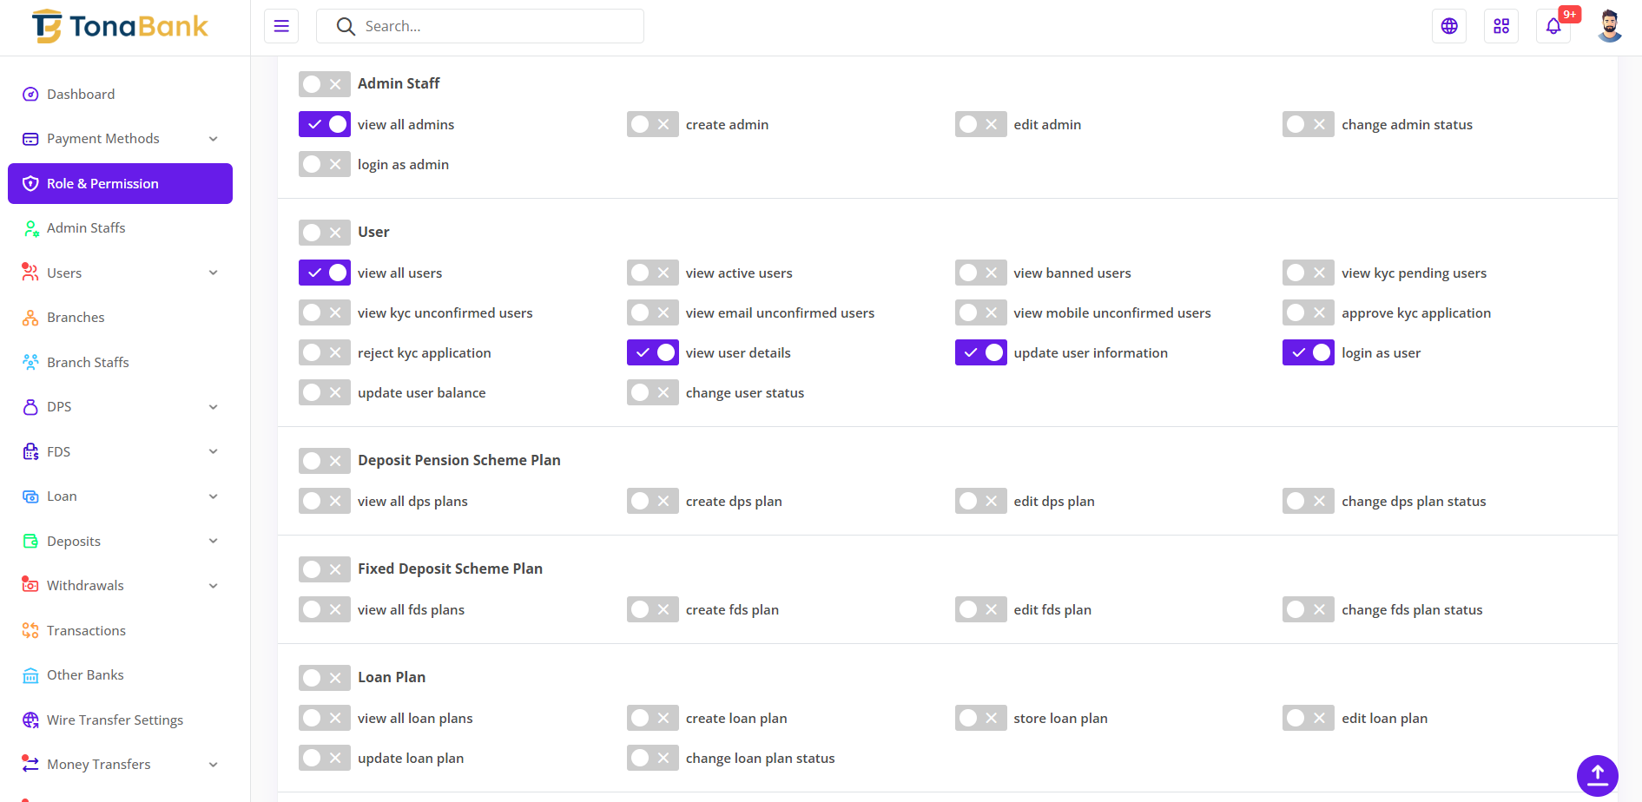Open Wire Transfer Settings
Screen dimensions: 1642x802
tap(115, 720)
